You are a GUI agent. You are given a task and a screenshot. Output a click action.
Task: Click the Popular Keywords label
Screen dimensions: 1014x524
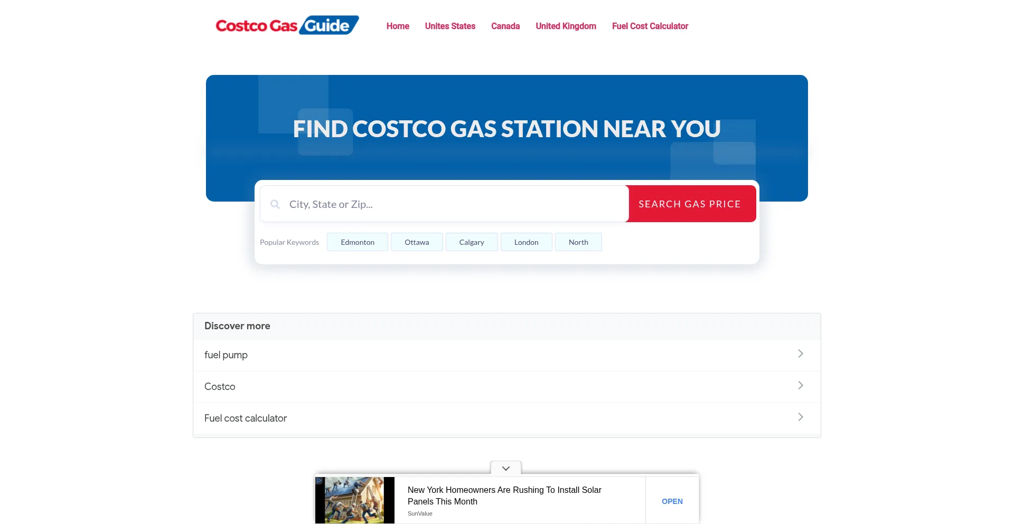tap(289, 242)
